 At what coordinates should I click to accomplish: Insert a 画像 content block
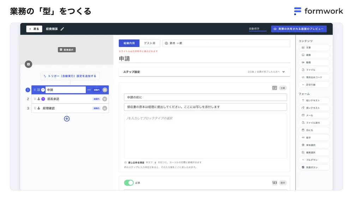tap(314, 55)
